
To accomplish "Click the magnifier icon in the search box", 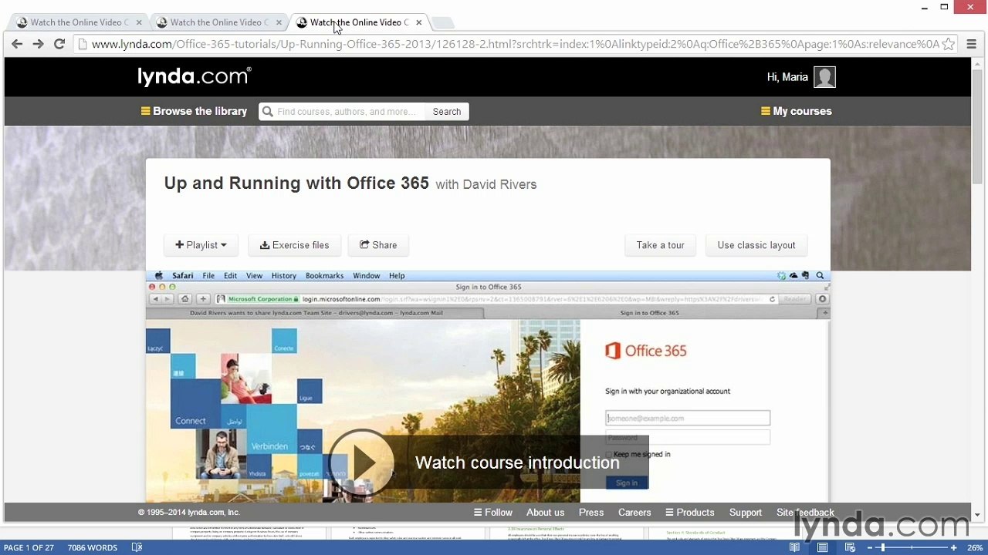I will [x=268, y=112].
